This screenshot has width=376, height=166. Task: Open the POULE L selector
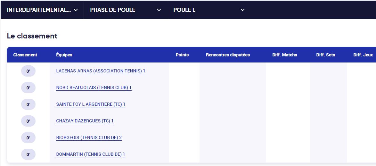[x=209, y=10]
